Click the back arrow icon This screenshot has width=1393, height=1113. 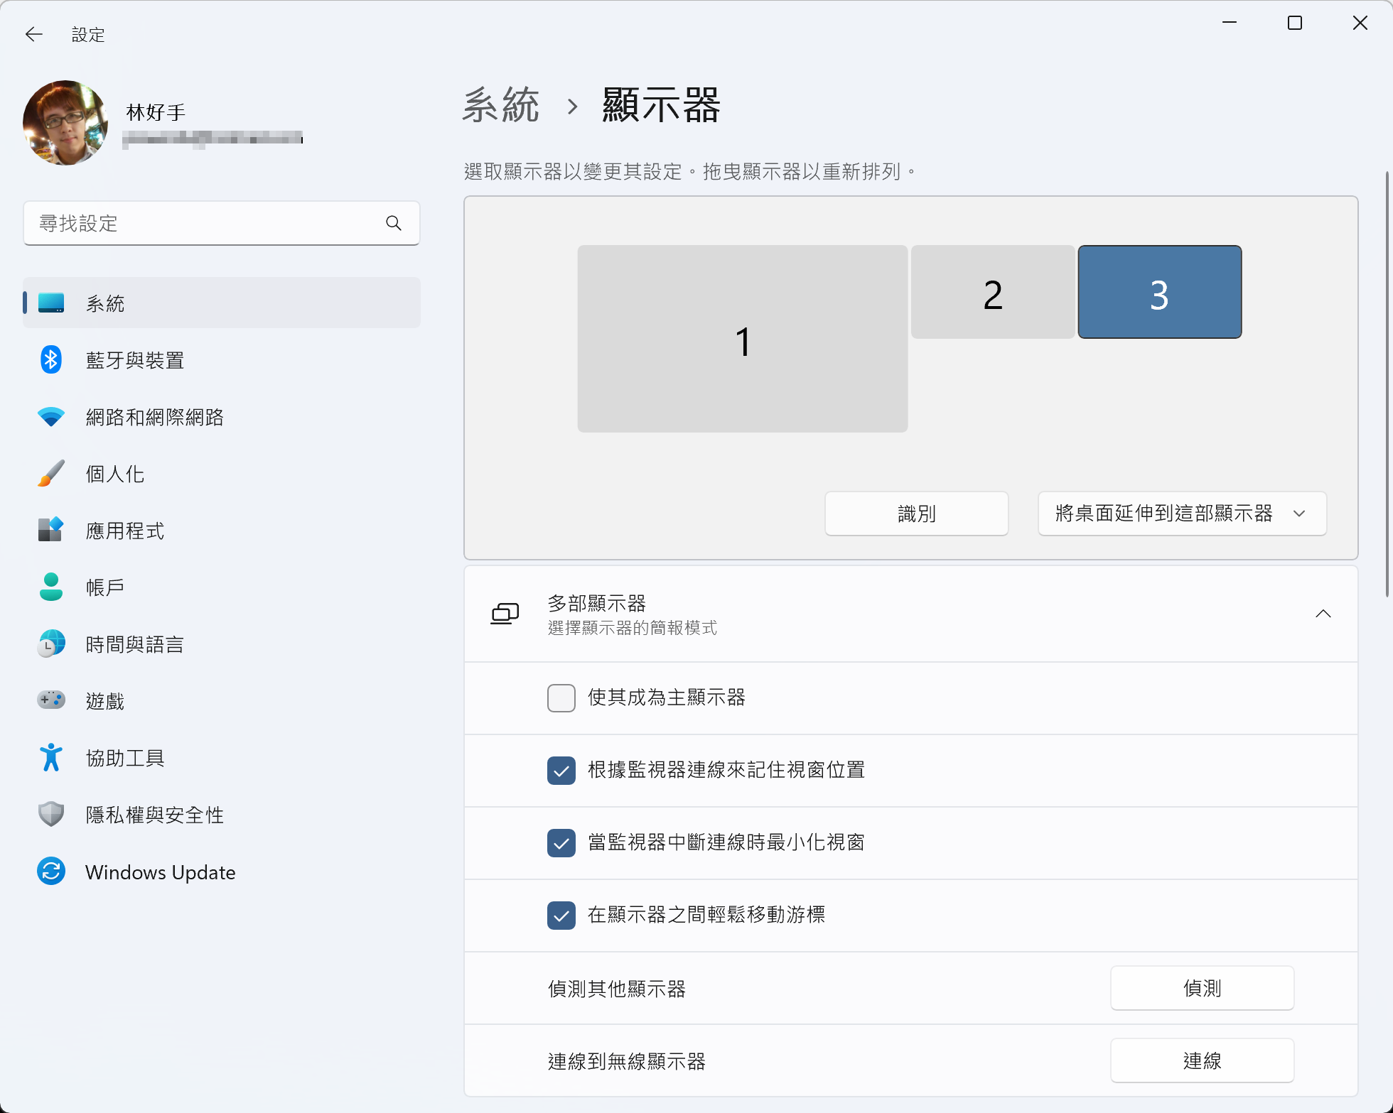point(33,34)
